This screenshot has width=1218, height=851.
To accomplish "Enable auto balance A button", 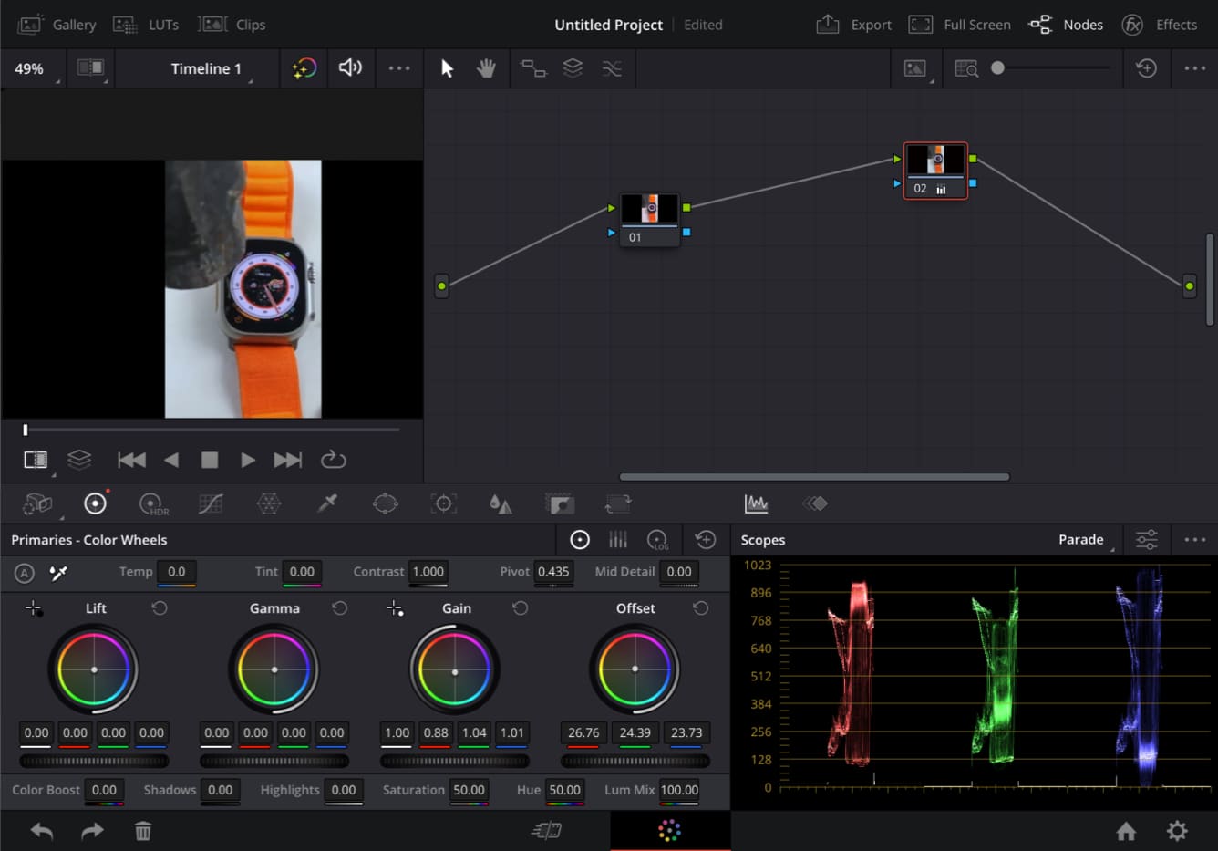I will tap(25, 573).
